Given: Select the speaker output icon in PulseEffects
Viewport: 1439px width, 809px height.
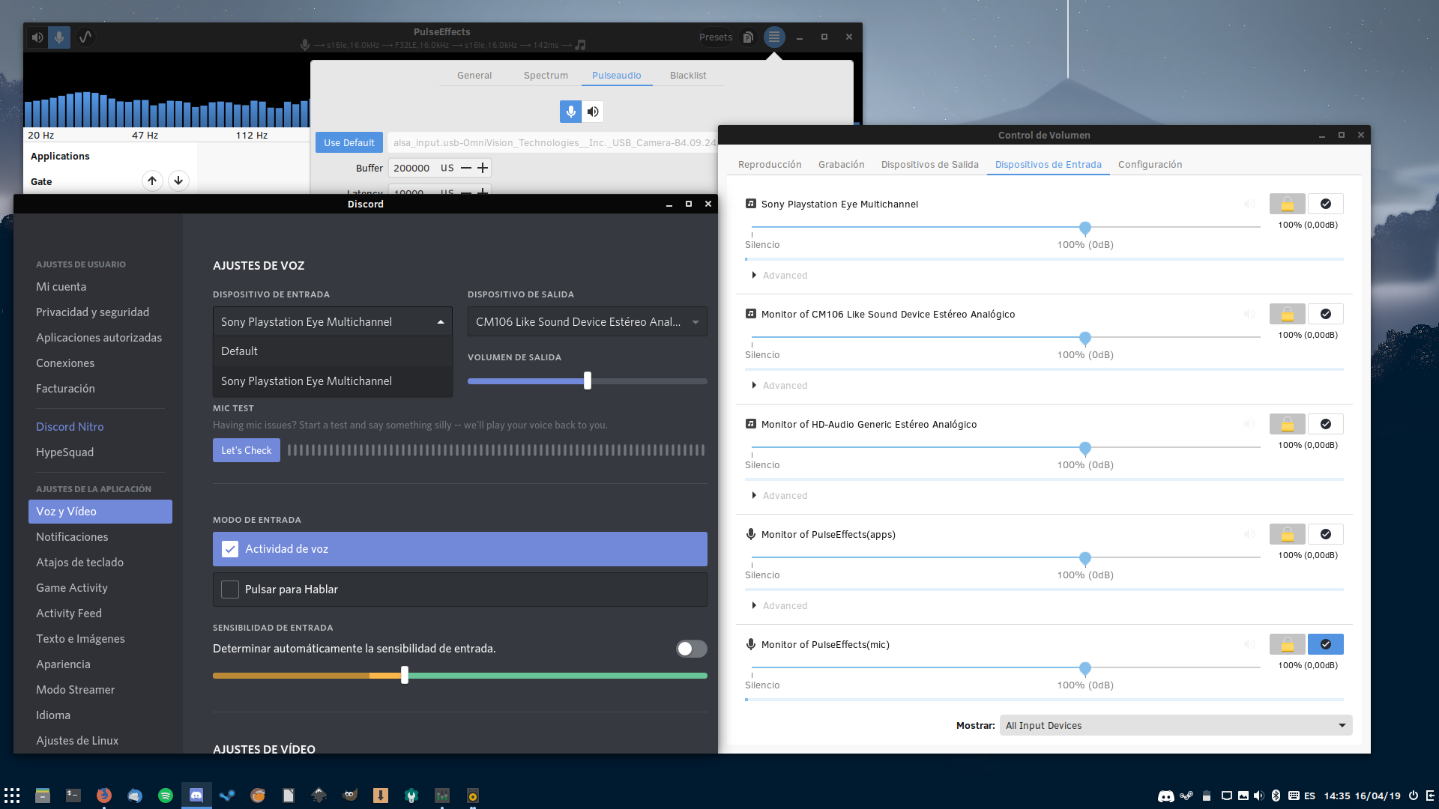Looking at the screenshot, I should point(37,37).
